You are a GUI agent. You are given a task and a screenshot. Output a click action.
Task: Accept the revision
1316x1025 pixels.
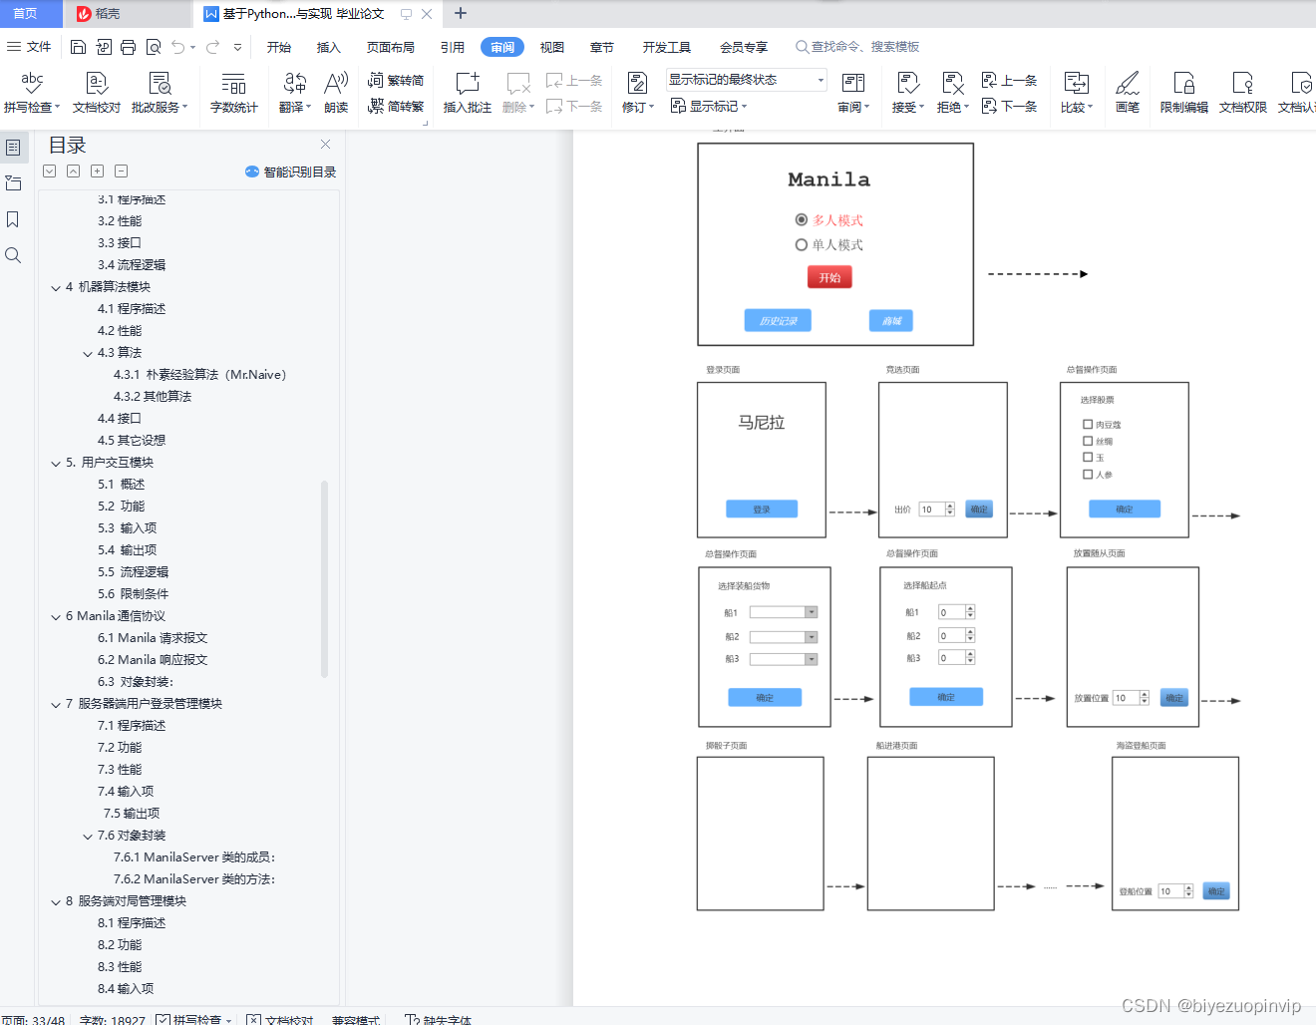click(x=908, y=92)
